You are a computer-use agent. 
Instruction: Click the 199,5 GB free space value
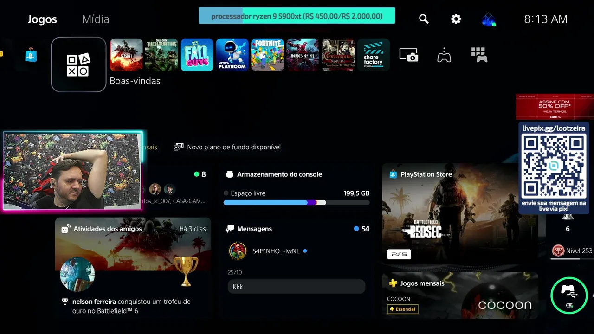coord(356,193)
